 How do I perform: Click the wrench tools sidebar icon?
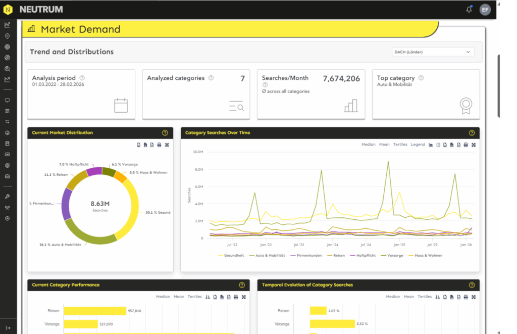click(x=7, y=196)
